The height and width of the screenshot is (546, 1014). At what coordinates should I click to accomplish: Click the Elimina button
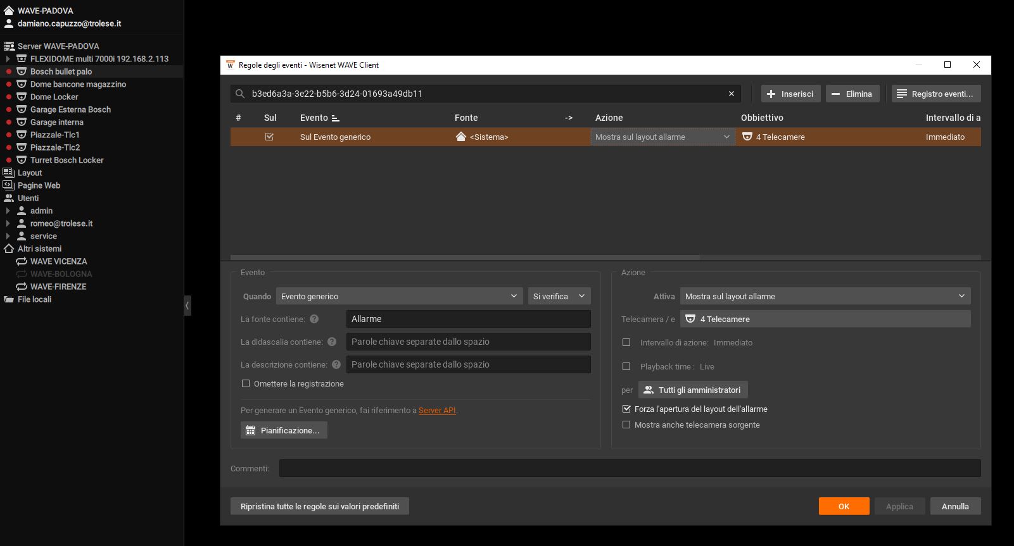852,94
